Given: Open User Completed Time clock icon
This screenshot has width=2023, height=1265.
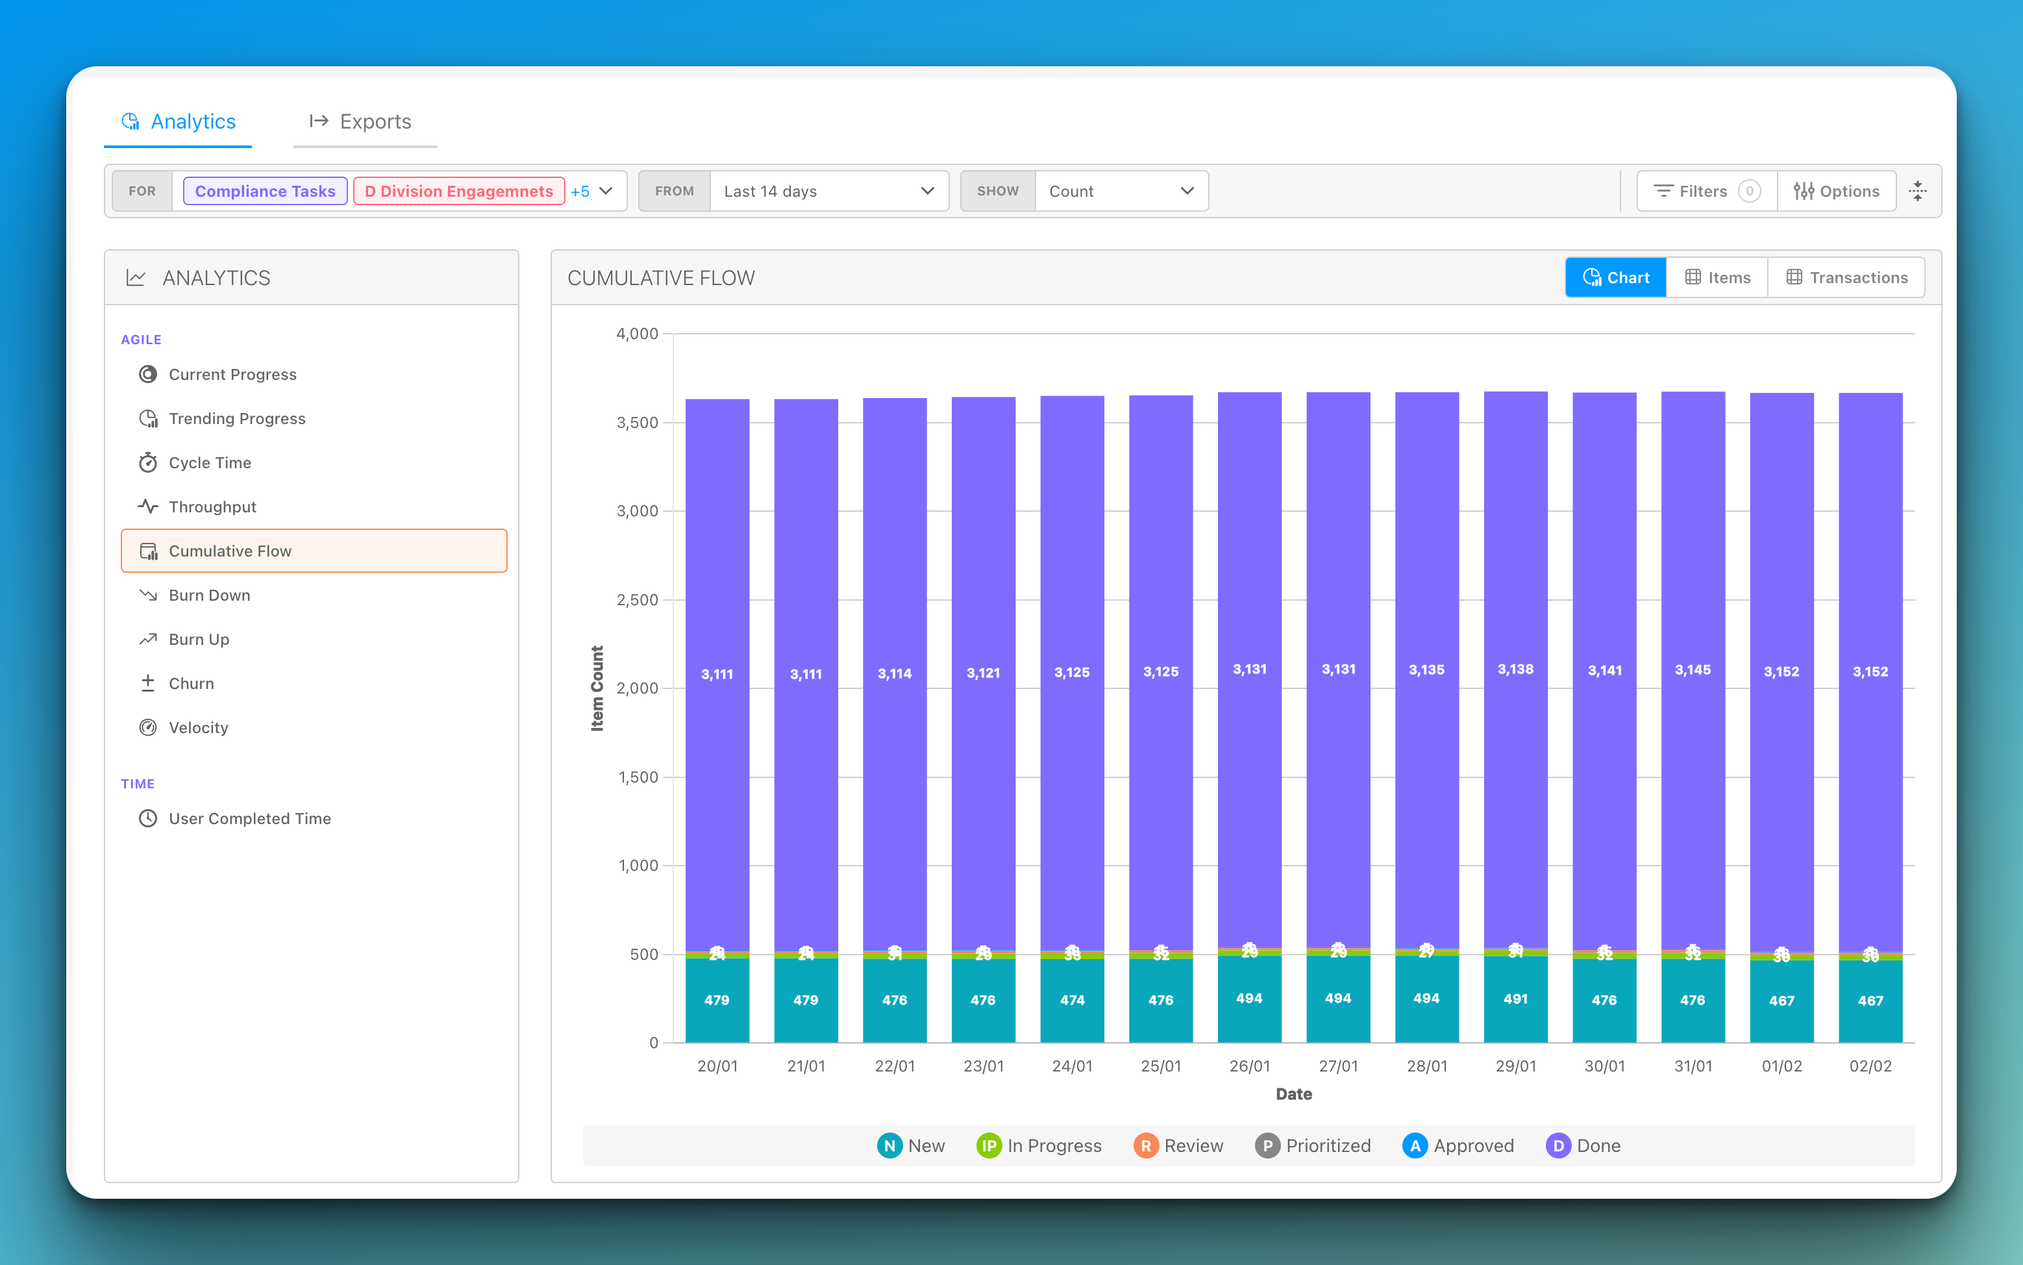Looking at the screenshot, I should coord(148,818).
